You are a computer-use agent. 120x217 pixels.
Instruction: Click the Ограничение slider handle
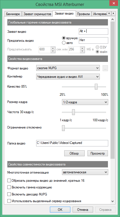(63, 128)
